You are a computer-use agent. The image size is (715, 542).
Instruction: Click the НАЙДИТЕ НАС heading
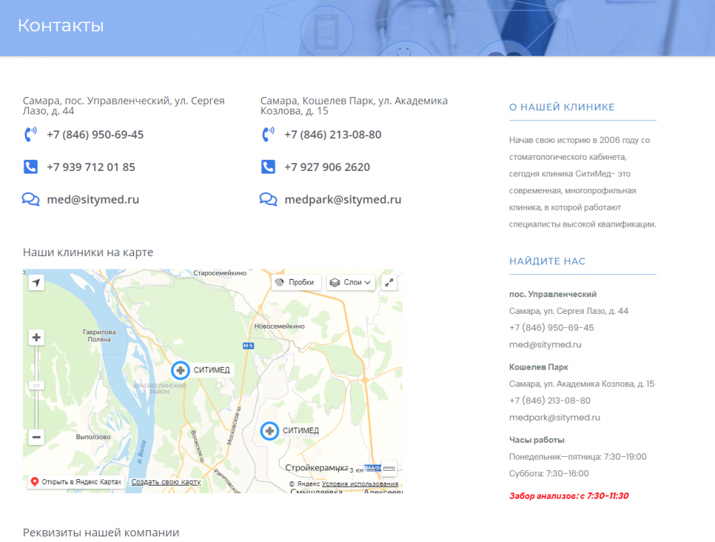(x=547, y=262)
